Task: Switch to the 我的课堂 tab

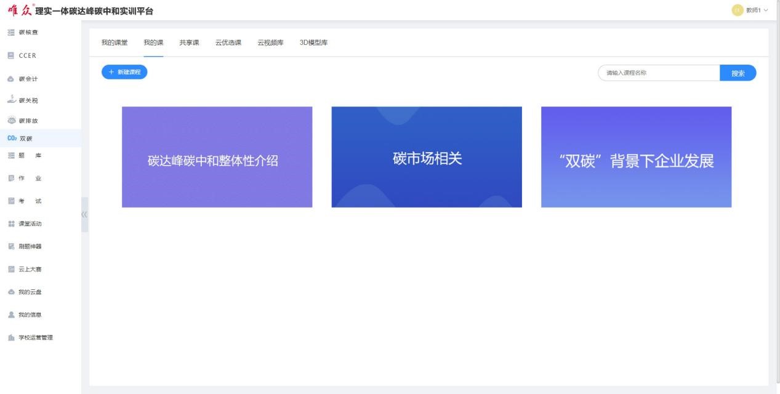Action: [x=115, y=42]
